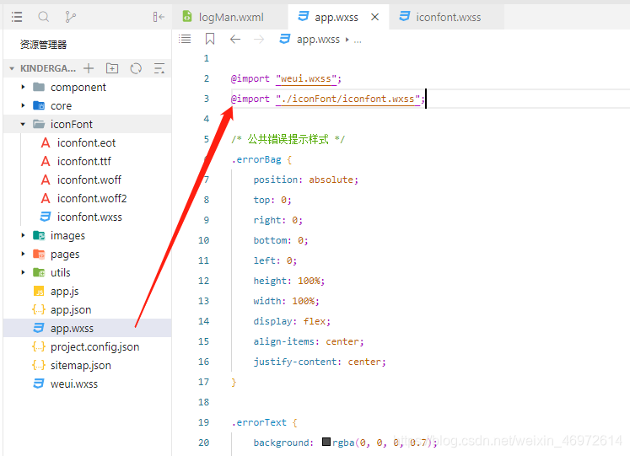Close the app.wxss tab
Image resolution: width=630 pixels, height=456 pixels.
pos(374,17)
